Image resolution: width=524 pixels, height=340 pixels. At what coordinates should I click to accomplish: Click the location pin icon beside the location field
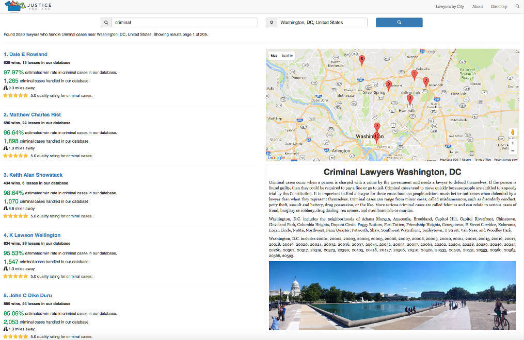(x=272, y=22)
